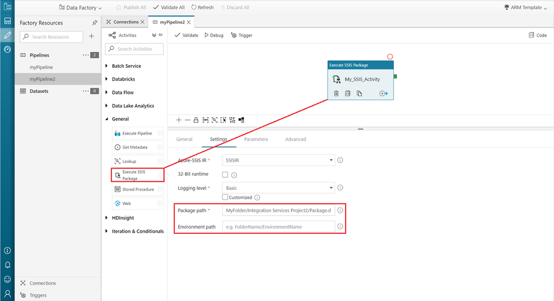Screen dimensions: 554x301
Task: Click Trigger in pipeline toolbar
Action: (242, 36)
